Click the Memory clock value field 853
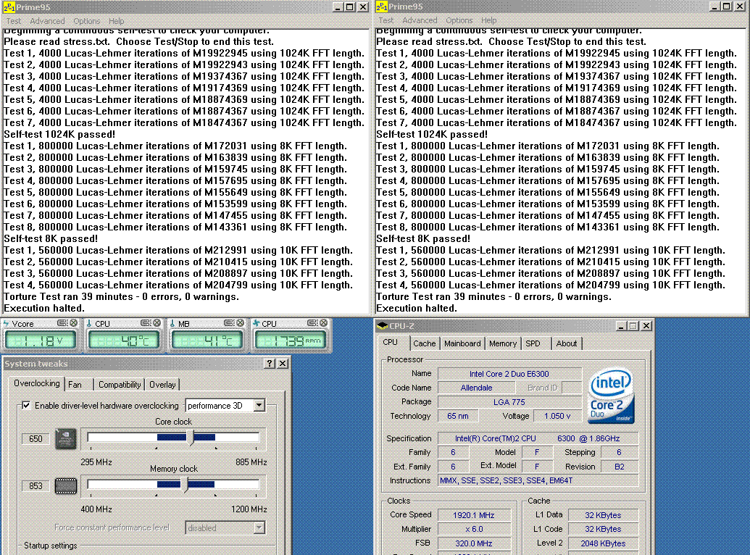The height and width of the screenshot is (555, 750). [x=36, y=485]
